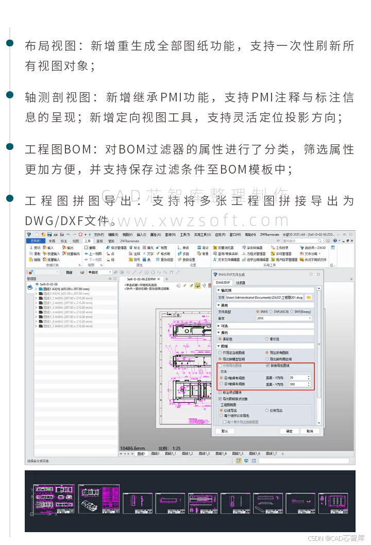This screenshot has height=545, width=371.
Task: Select 导出到布局空间 radio option
Action: (x=267, y=359)
